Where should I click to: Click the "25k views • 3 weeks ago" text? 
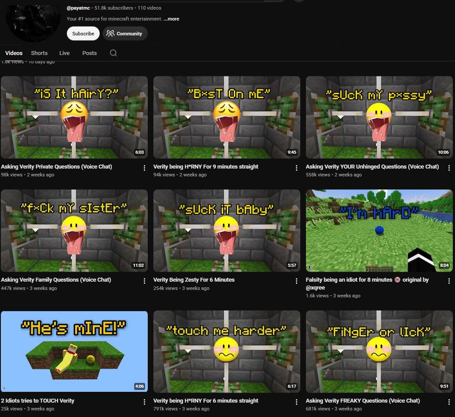click(28, 409)
